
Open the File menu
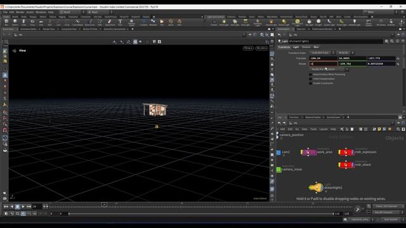5,12
